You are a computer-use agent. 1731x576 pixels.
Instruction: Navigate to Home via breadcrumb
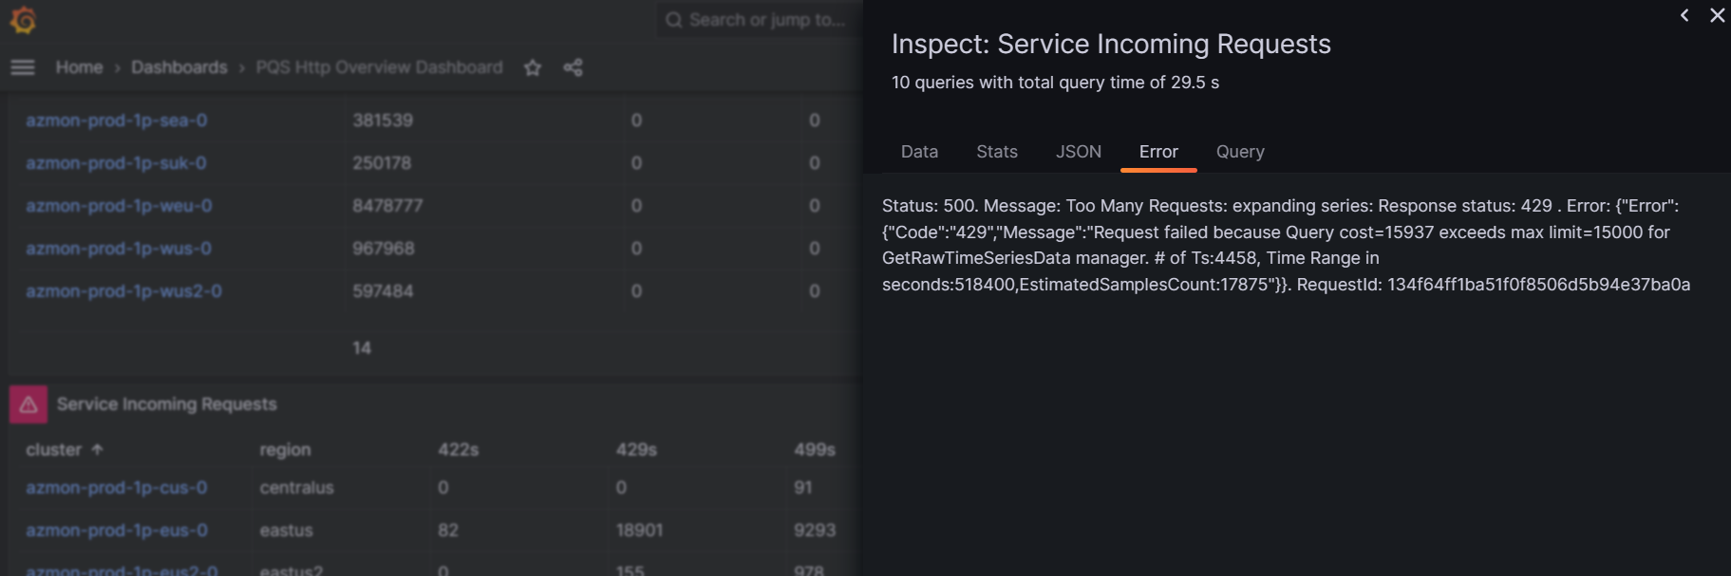click(x=79, y=66)
